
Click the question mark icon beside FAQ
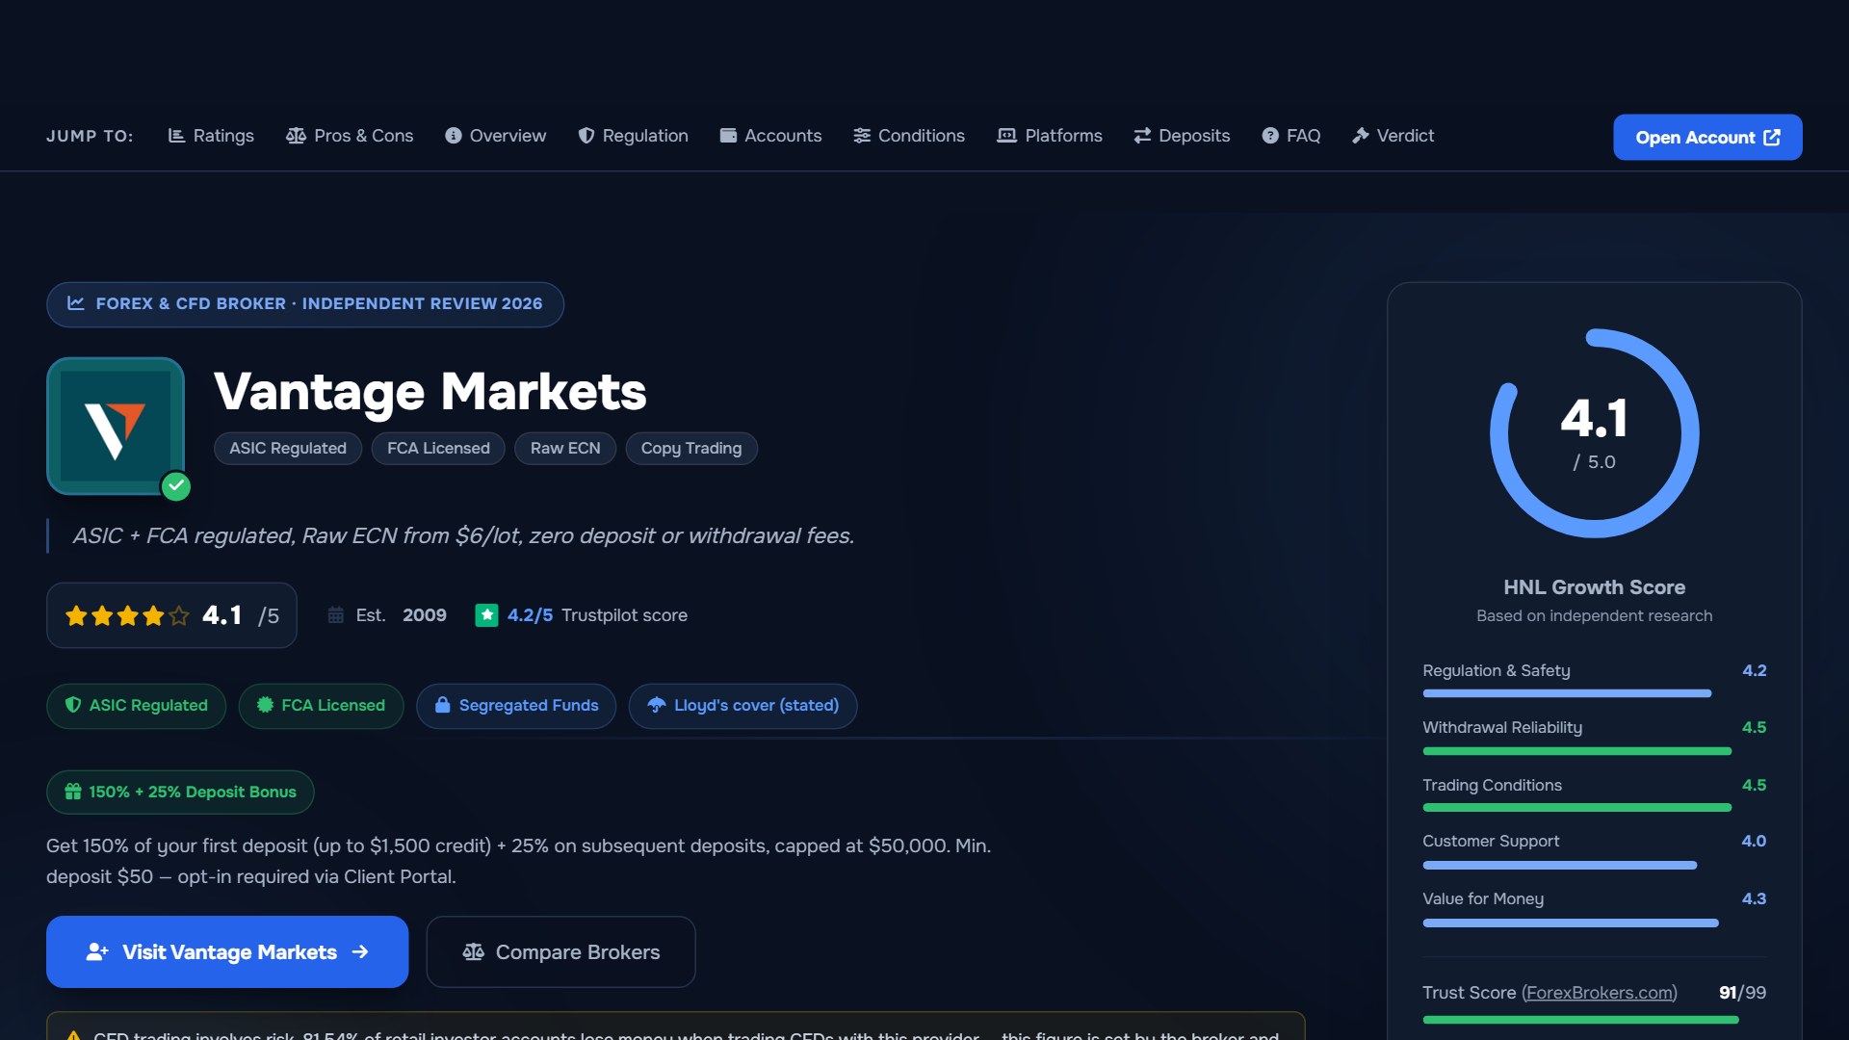coord(1271,136)
